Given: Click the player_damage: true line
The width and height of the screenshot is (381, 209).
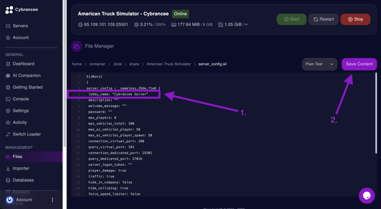Looking at the screenshot, I should pos(107,170).
